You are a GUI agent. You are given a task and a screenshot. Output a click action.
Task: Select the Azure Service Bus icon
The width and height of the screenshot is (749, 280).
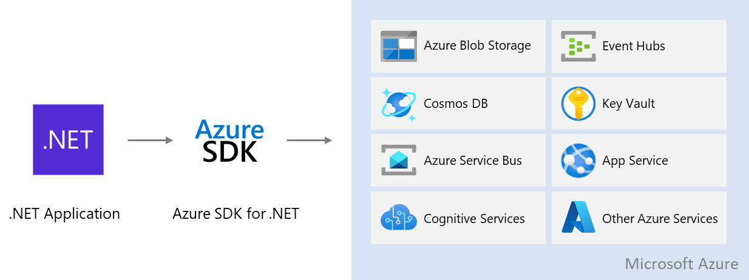pos(398,161)
